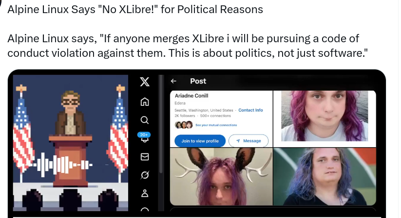This screenshot has height=218, width=401.
Task: Open the top-right purple hair photo
Action: [x=325, y=116]
